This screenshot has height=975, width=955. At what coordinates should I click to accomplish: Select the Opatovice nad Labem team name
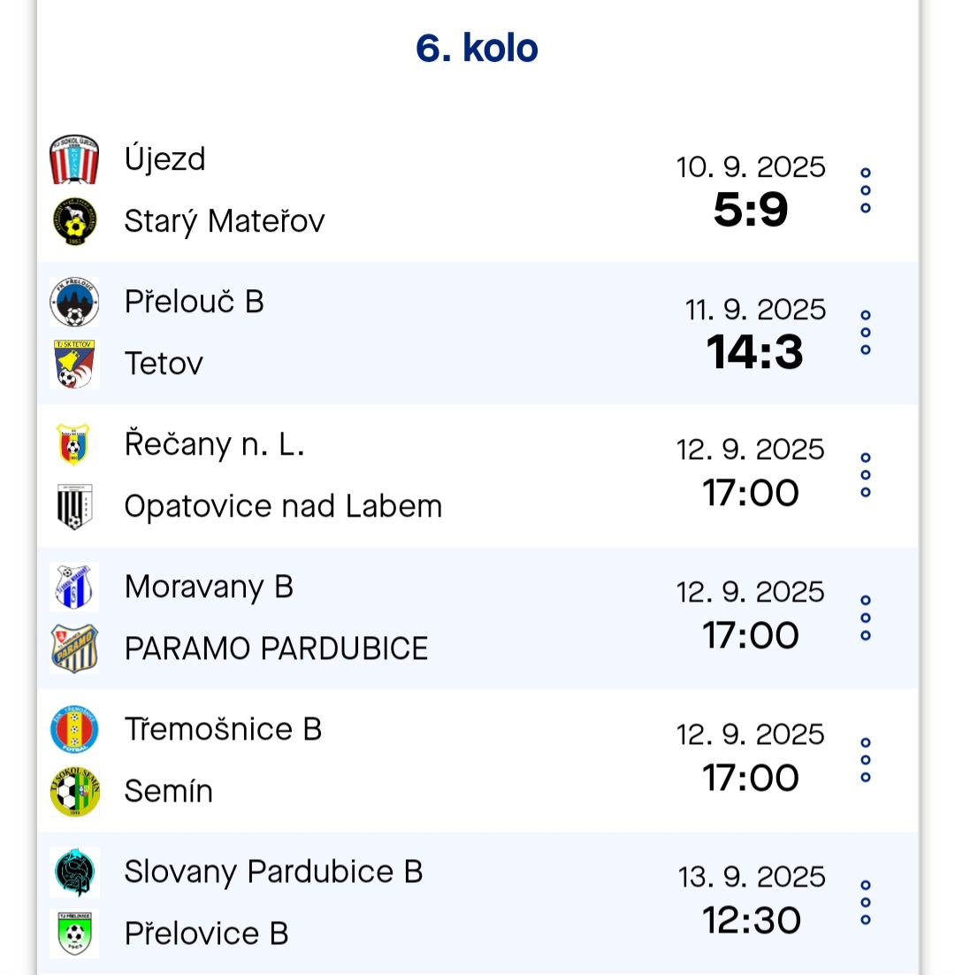coord(283,506)
